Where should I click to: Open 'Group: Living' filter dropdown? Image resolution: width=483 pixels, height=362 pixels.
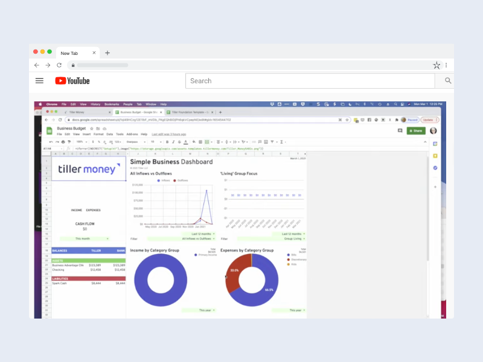[x=272, y=238]
